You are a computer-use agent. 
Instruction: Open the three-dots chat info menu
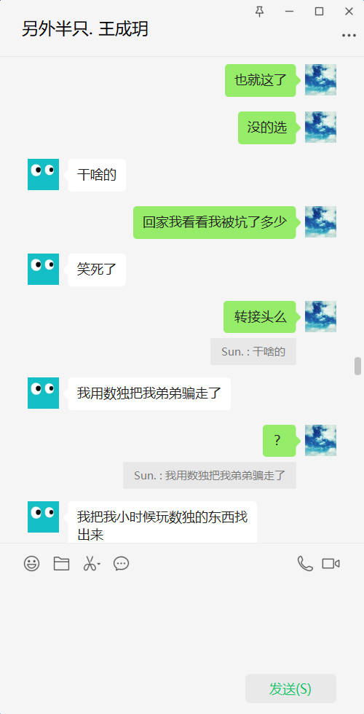[x=349, y=36]
